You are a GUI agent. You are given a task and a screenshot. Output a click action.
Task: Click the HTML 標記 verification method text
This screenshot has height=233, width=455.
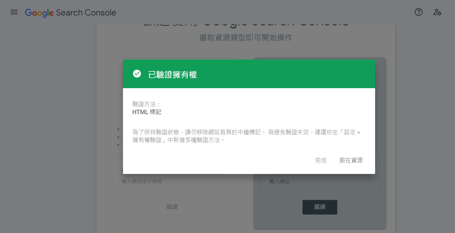point(147,112)
